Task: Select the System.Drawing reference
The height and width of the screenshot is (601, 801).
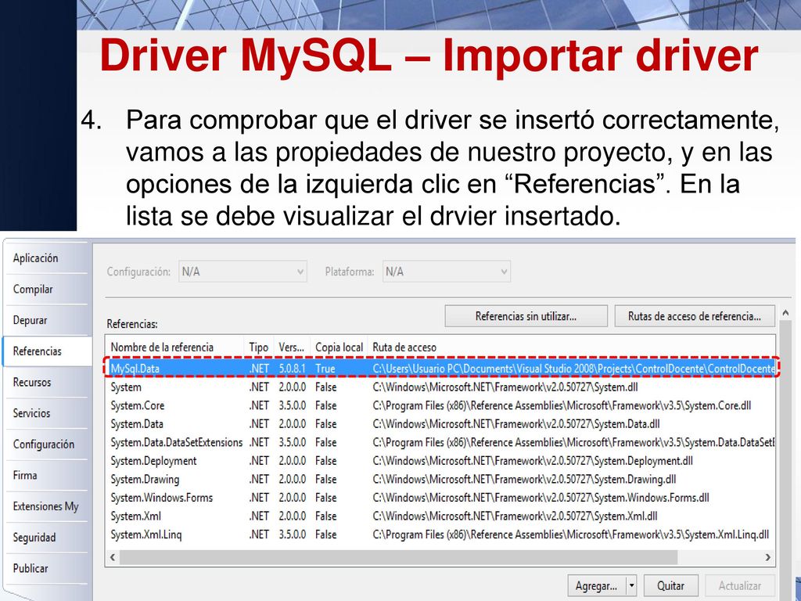Action: [440, 479]
